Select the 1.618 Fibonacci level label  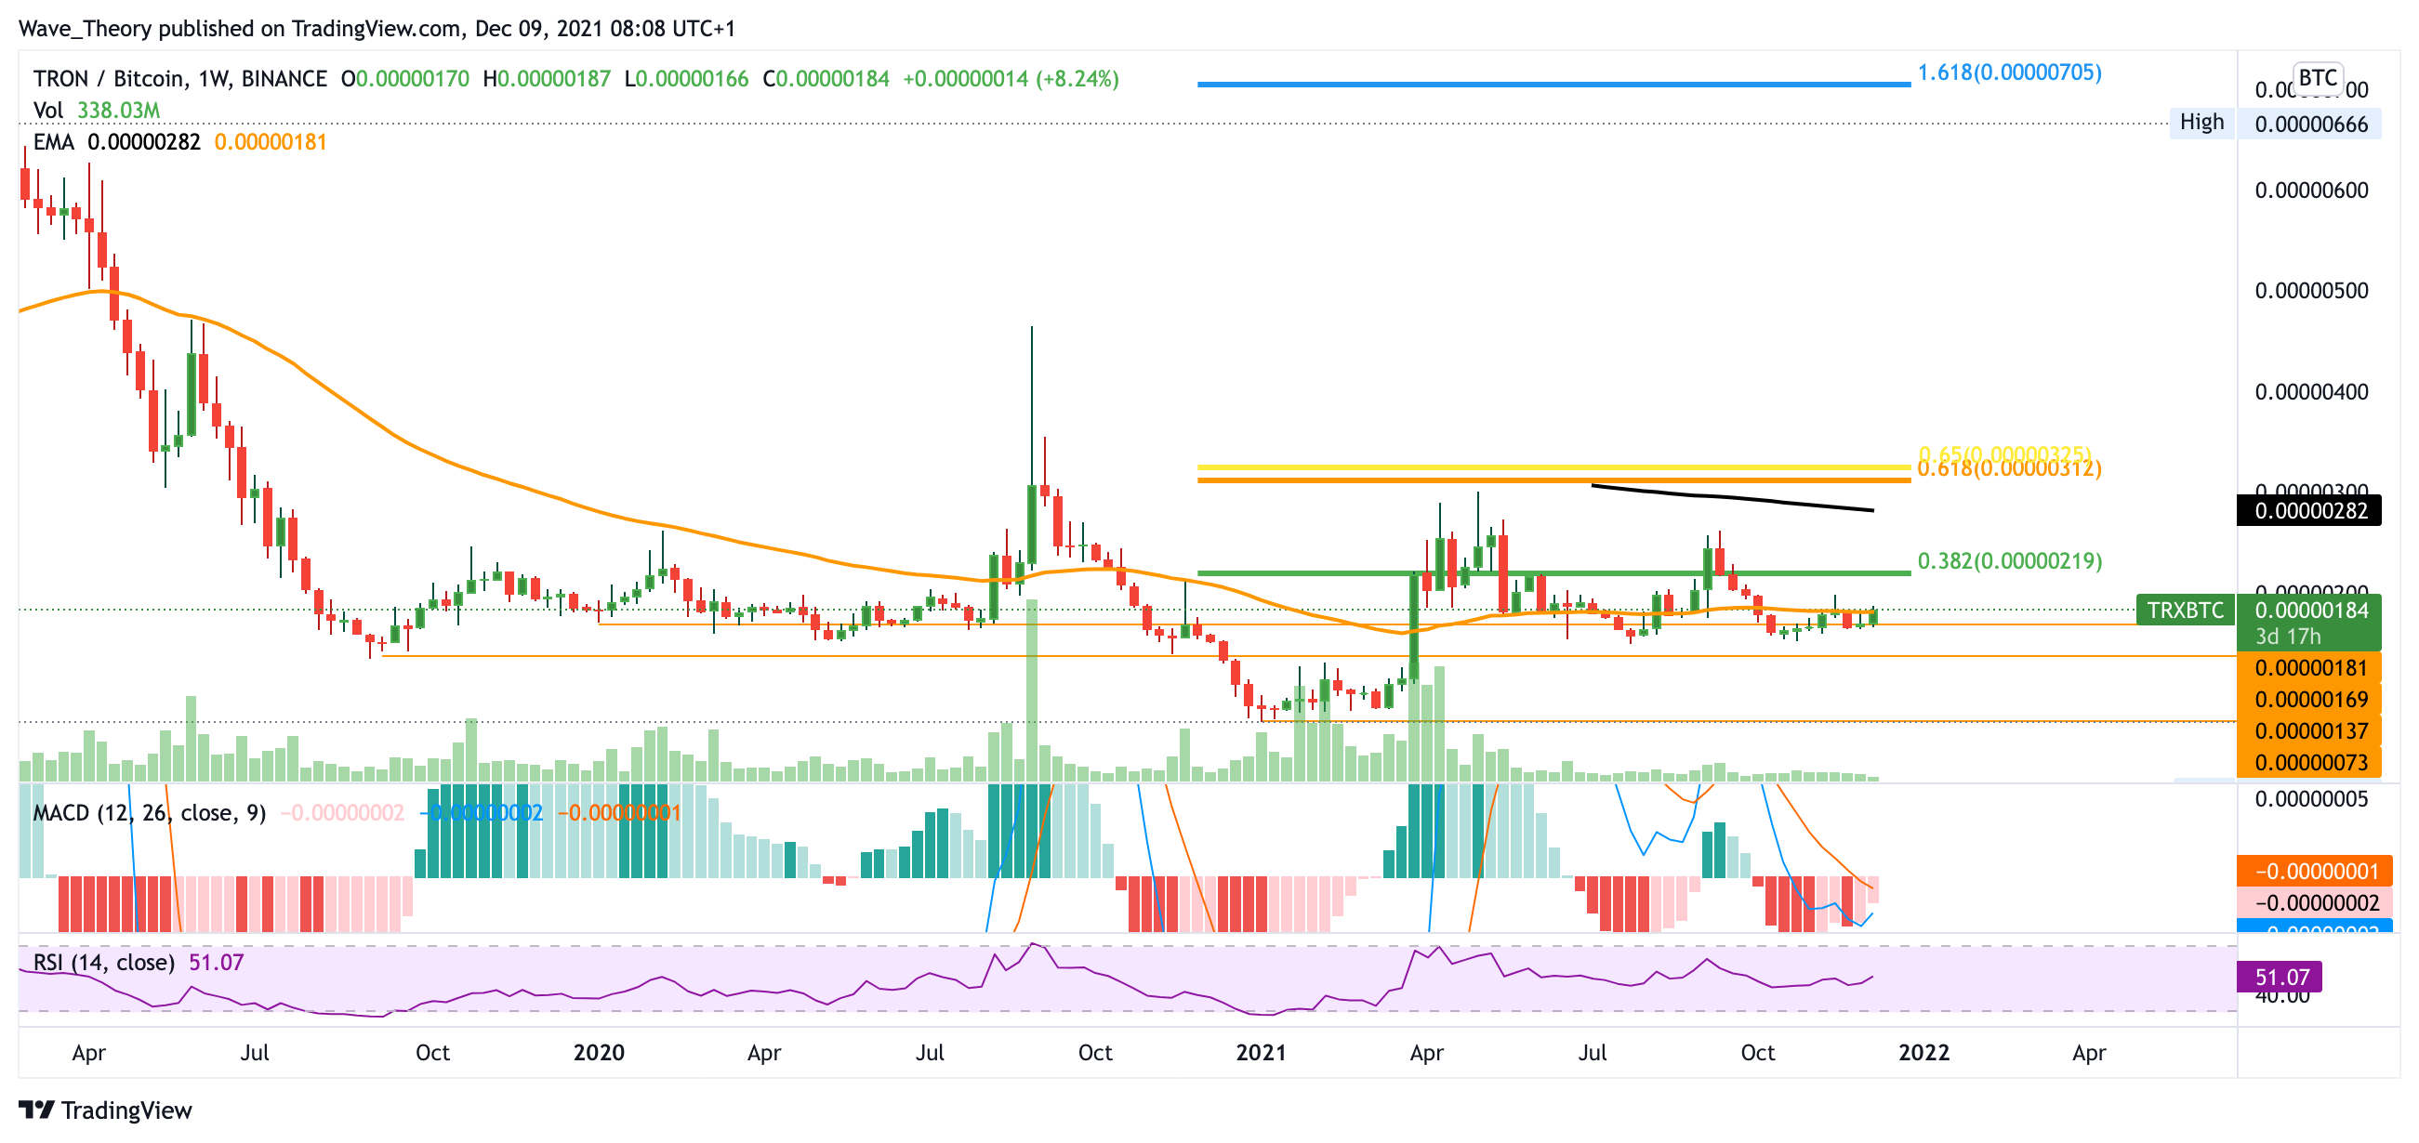pyautogui.click(x=2009, y=73)
